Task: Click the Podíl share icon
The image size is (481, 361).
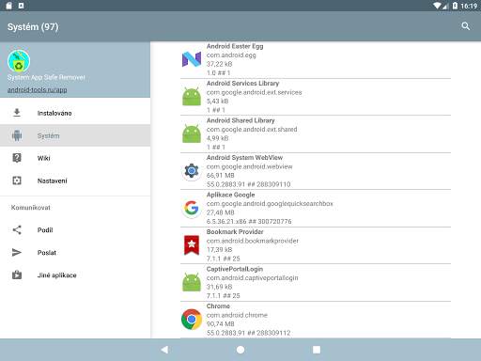Action: pyautogui.click(x=17, y=230)
